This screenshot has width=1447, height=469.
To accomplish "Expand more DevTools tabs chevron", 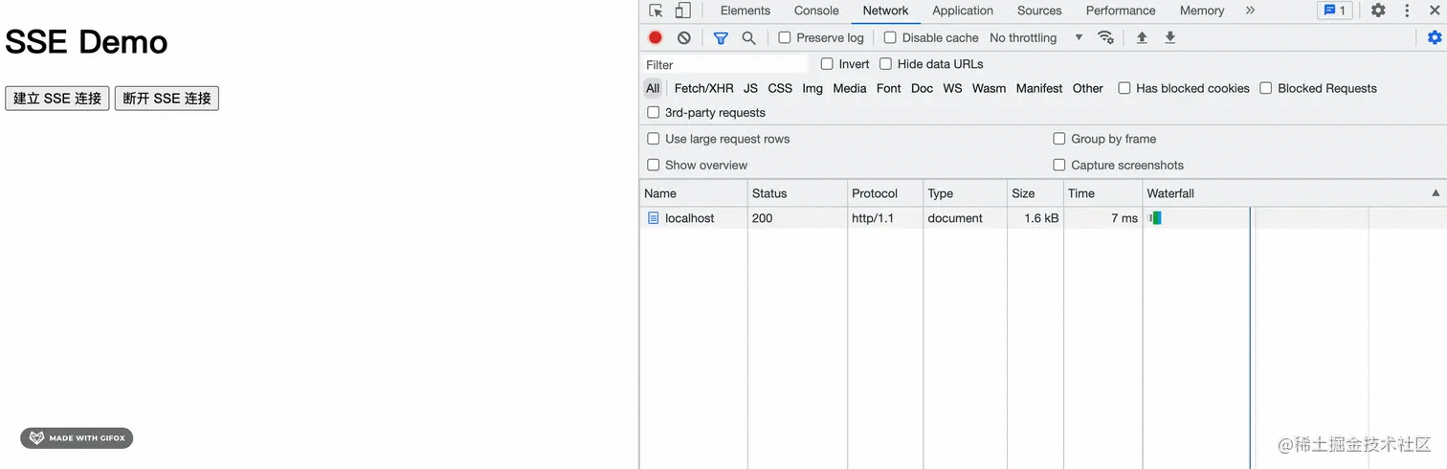I will [x=1250, y=11].
